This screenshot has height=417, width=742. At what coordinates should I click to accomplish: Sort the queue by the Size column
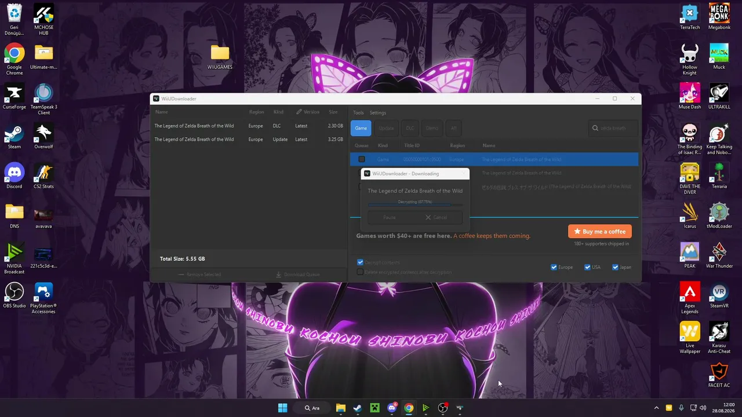[333, 112]
